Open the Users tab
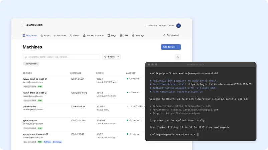The height and width of the screenshot is (150, 268). click(75, 35)
